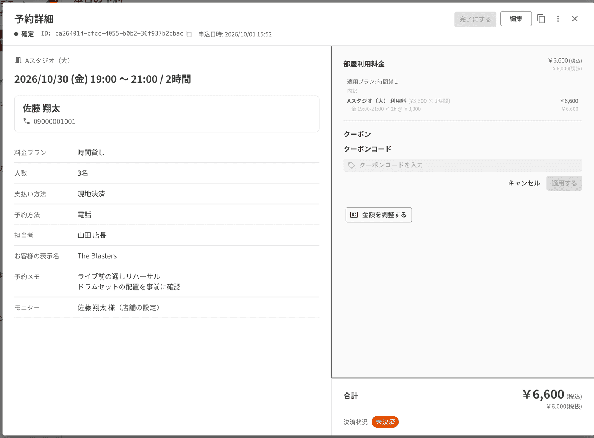Click the duplicate reservation icon
The width and height of the screenshot is (594, 438).
click(x=541, y=19)
